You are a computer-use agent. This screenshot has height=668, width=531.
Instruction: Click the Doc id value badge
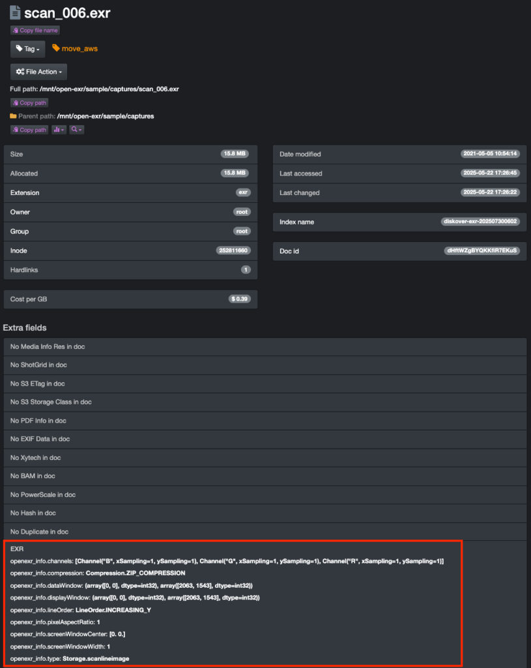pyautogui.click(x=482, y=250)
